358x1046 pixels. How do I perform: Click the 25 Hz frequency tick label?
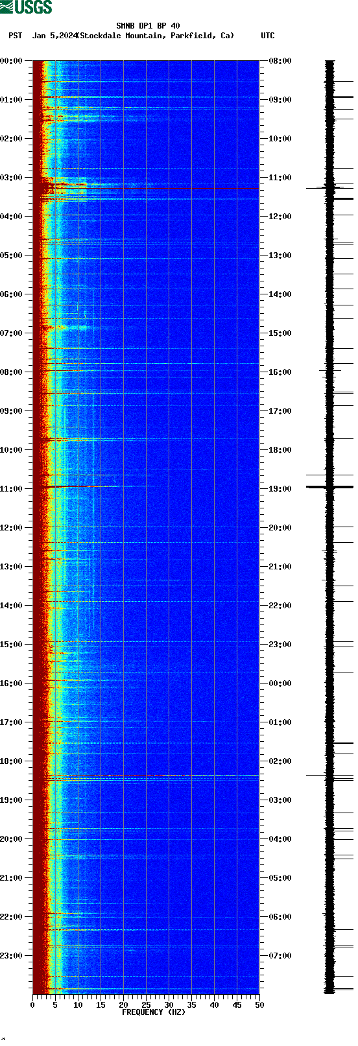click(146, 1005)
